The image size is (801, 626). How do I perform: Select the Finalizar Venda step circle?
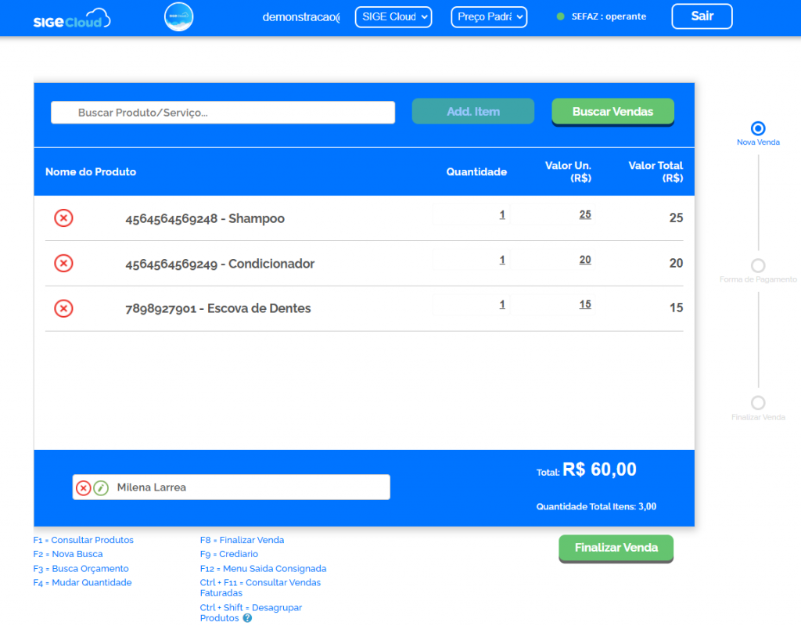(758, 403)
